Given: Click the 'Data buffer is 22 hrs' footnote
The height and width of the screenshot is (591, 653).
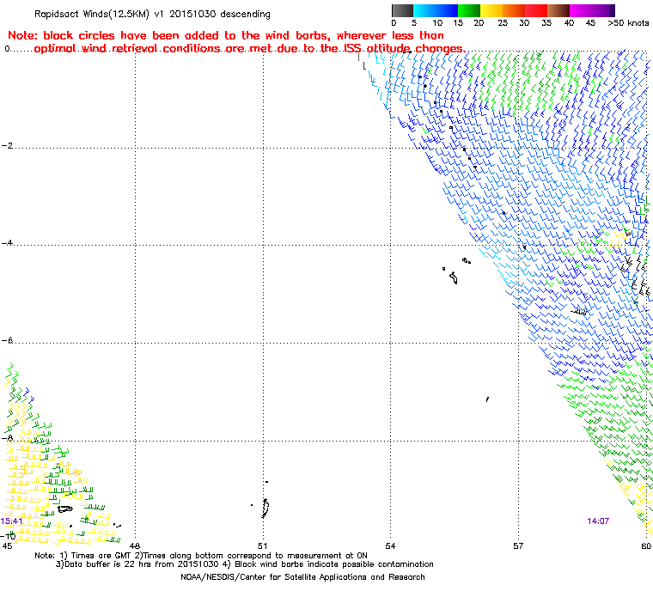Looking at the screenshot, I should tap(245, 564).
